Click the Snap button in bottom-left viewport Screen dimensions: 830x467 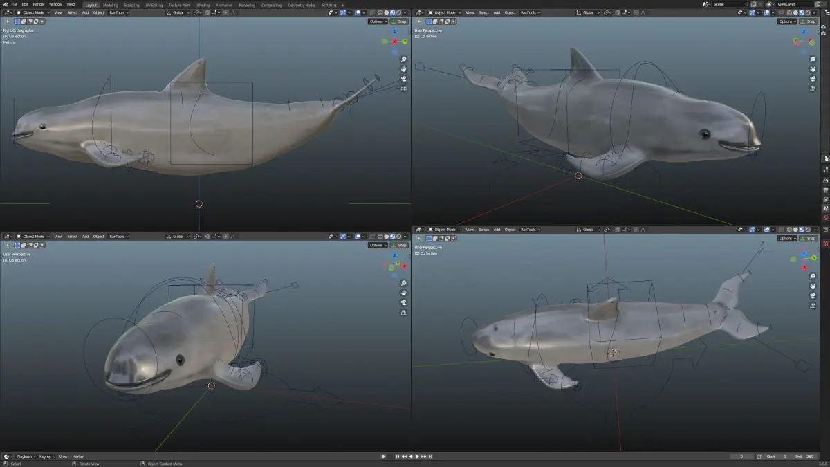[x=399, y=245]
